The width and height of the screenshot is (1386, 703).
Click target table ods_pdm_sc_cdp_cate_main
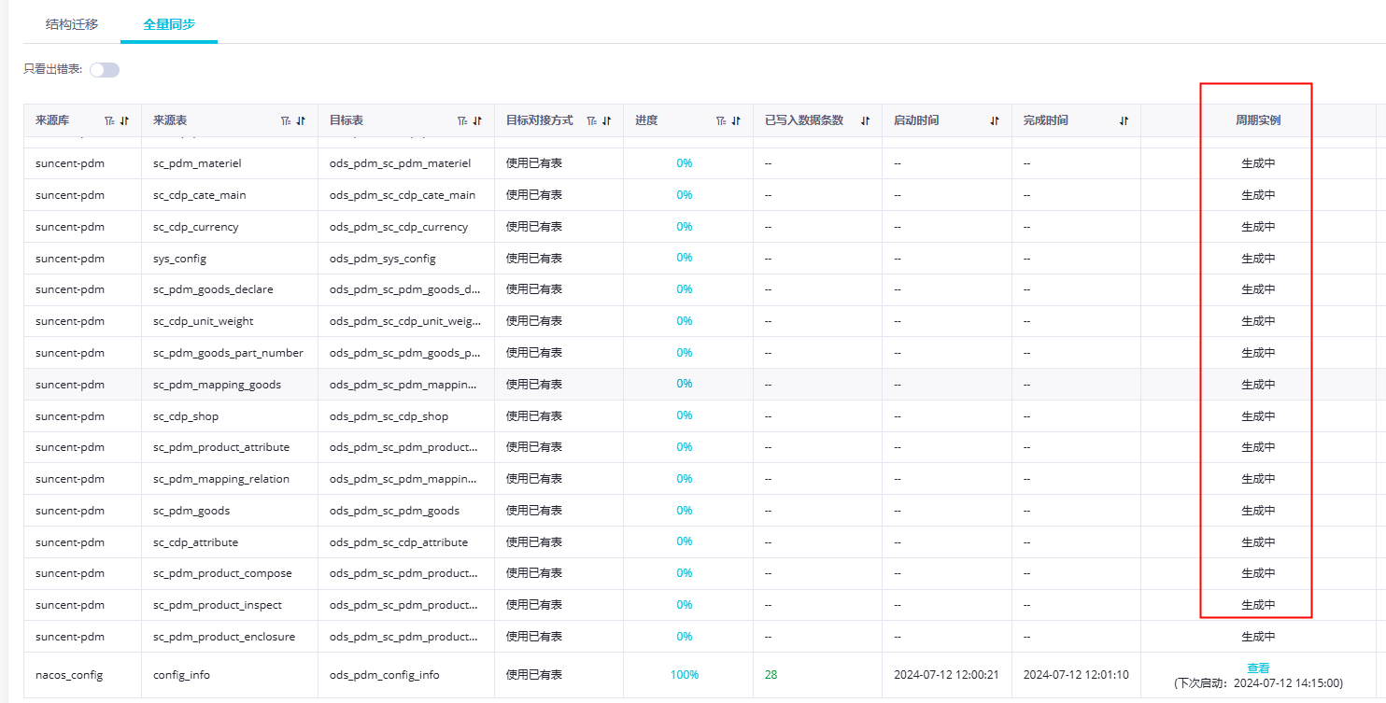[x=403, y=195]
